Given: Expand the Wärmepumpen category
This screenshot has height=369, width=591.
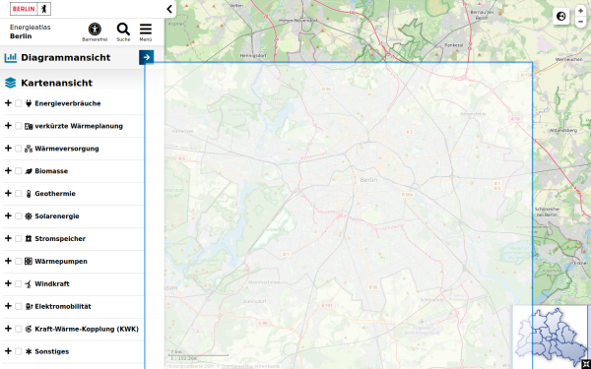Looking at the screenshot, I should click(x=8, y=261).
